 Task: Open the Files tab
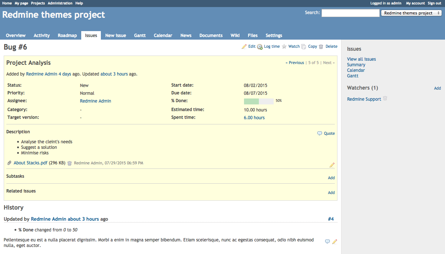253,36
